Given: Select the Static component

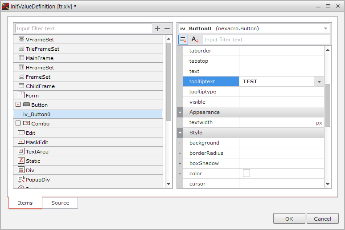Looking at the screenshot, I should coord(33,161).
